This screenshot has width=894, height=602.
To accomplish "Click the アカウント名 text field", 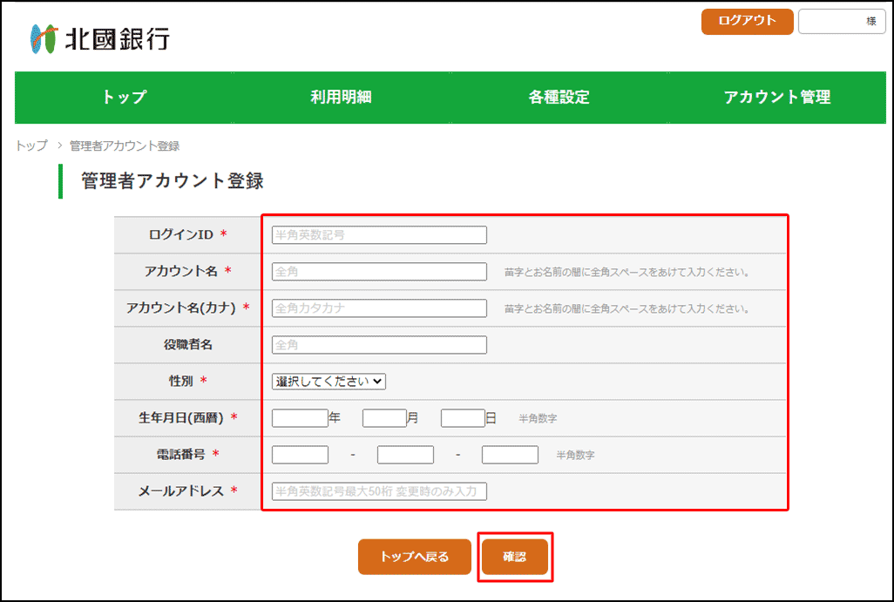I will [x=379, y=272].
